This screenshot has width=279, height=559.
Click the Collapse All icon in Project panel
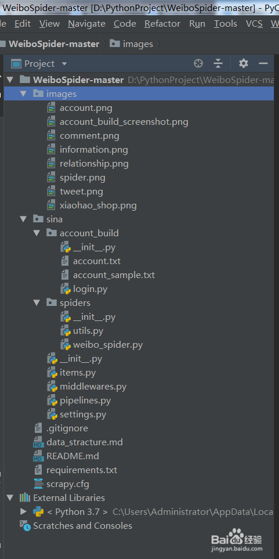(218, 63)
